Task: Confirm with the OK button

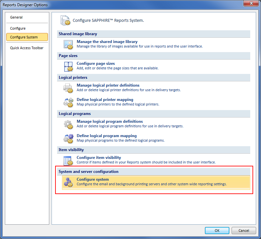Action: [217, 231]
